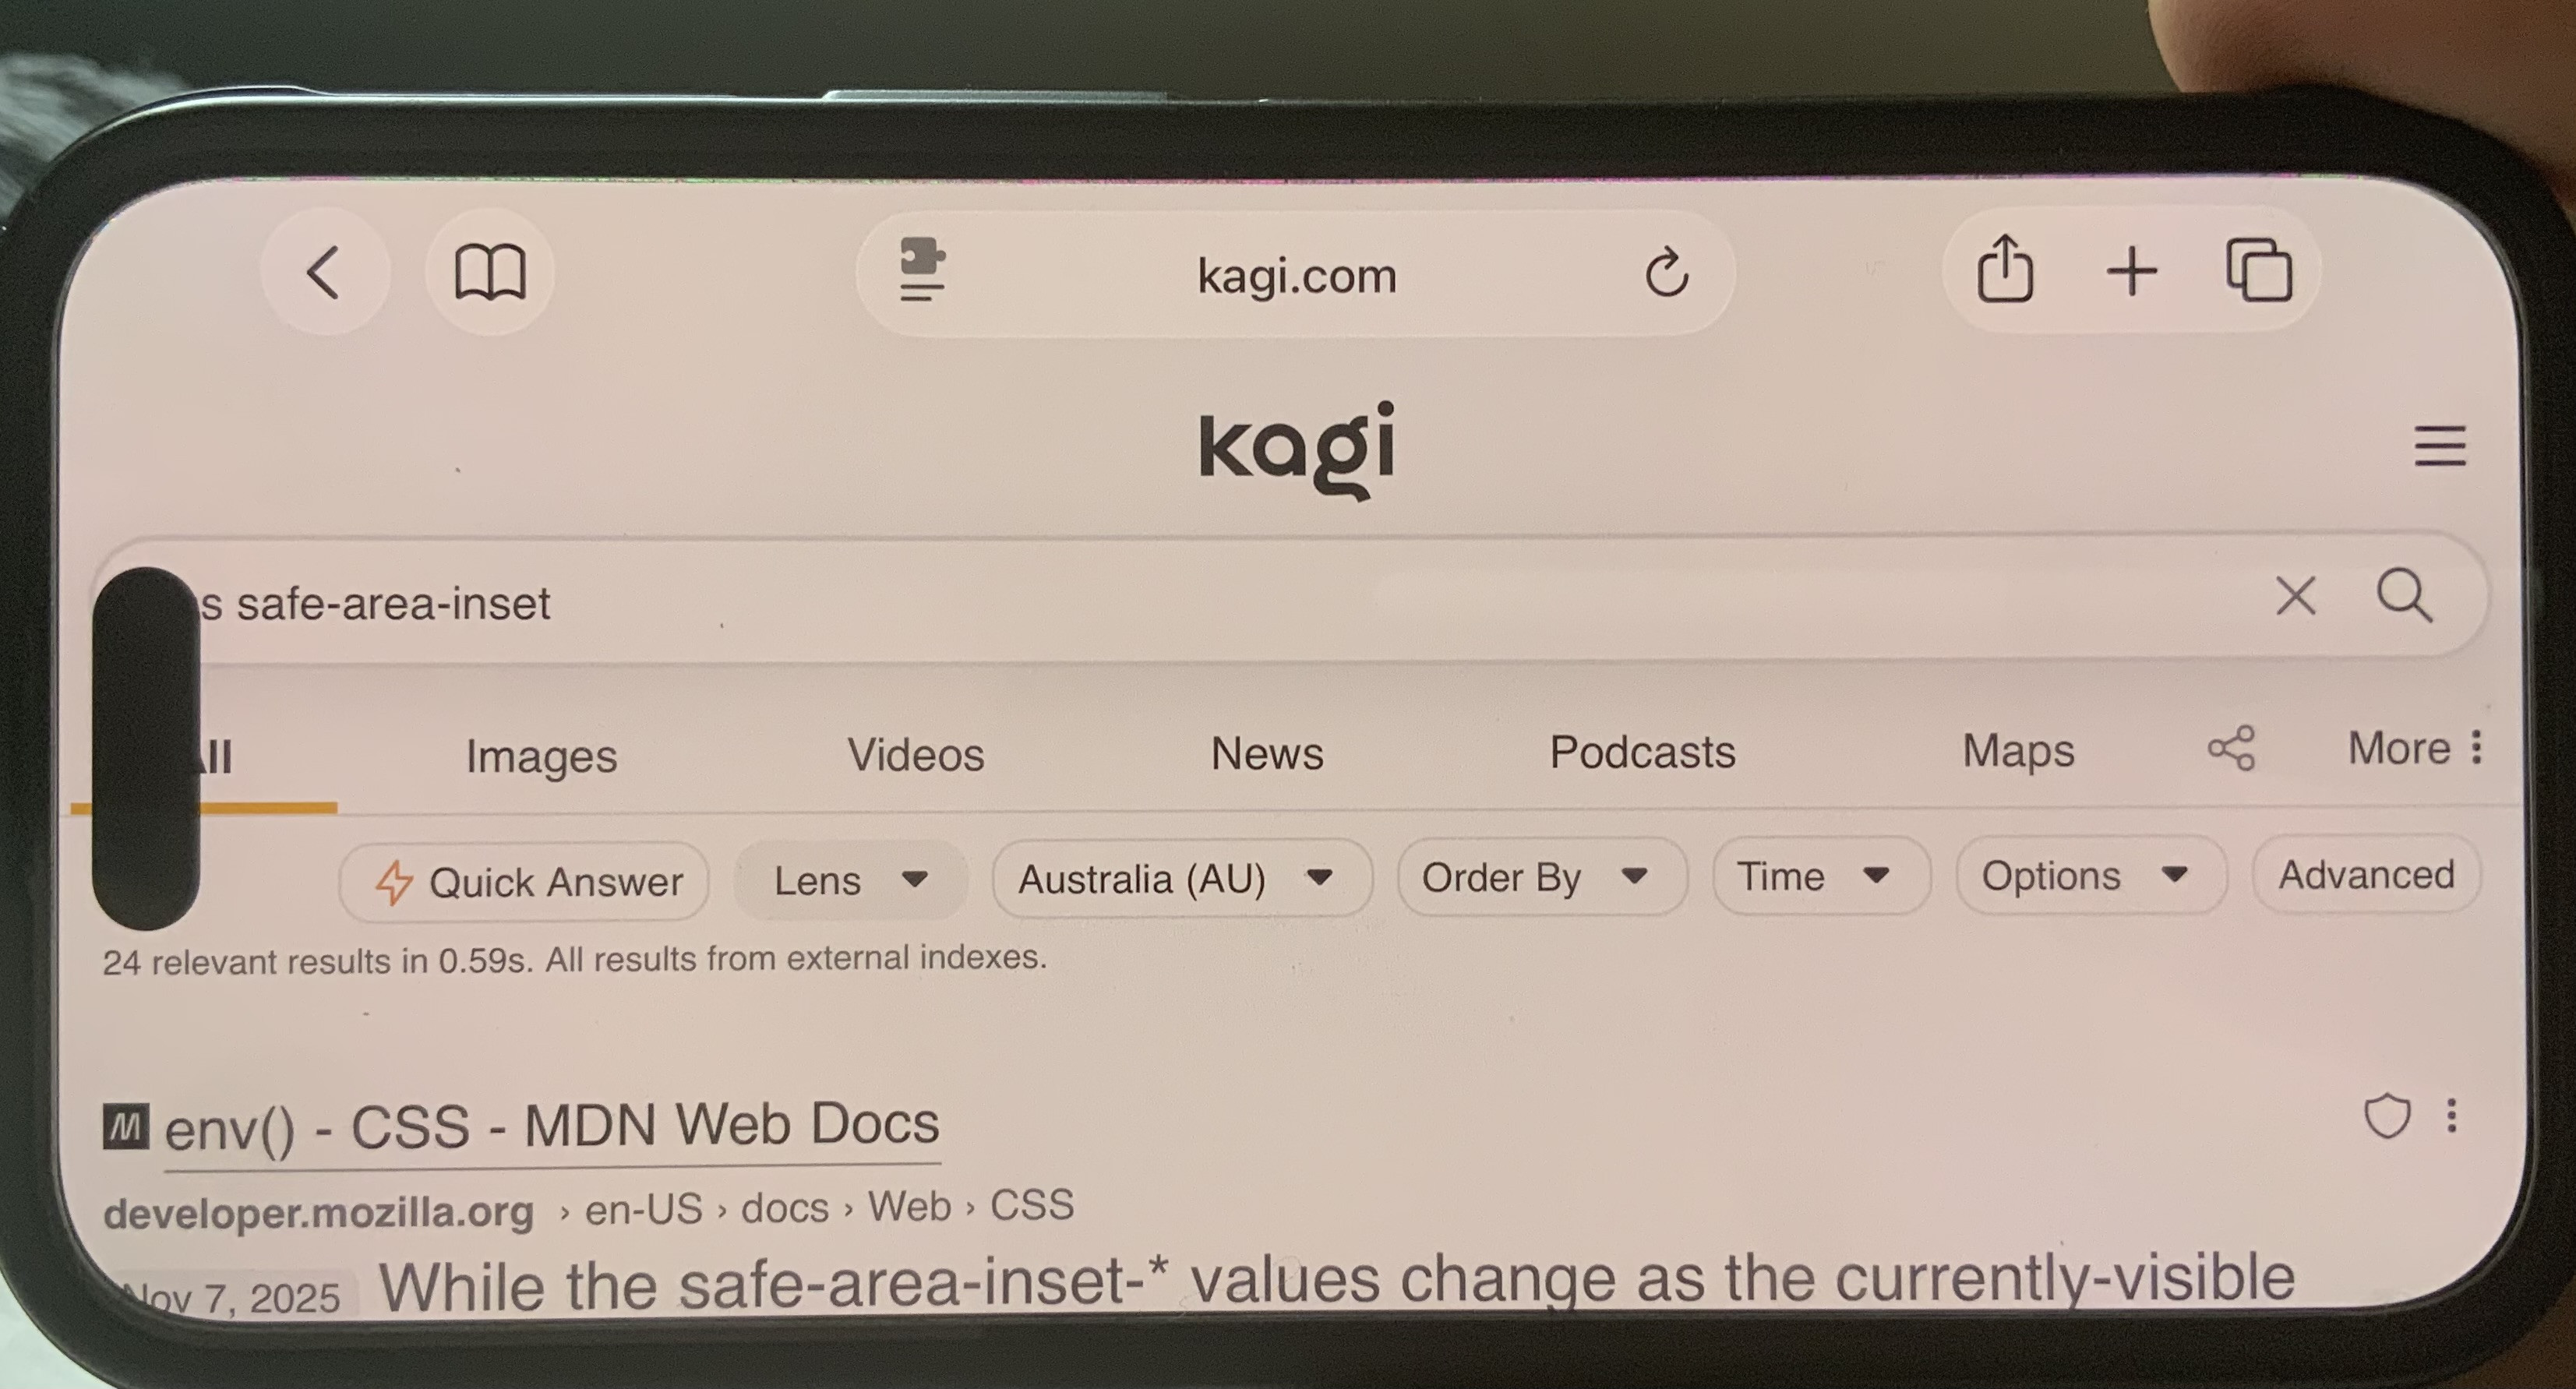Viewport: 2576px width, 1389px height.
Task: Add a new Safari tab
Action: [2132, 271]
